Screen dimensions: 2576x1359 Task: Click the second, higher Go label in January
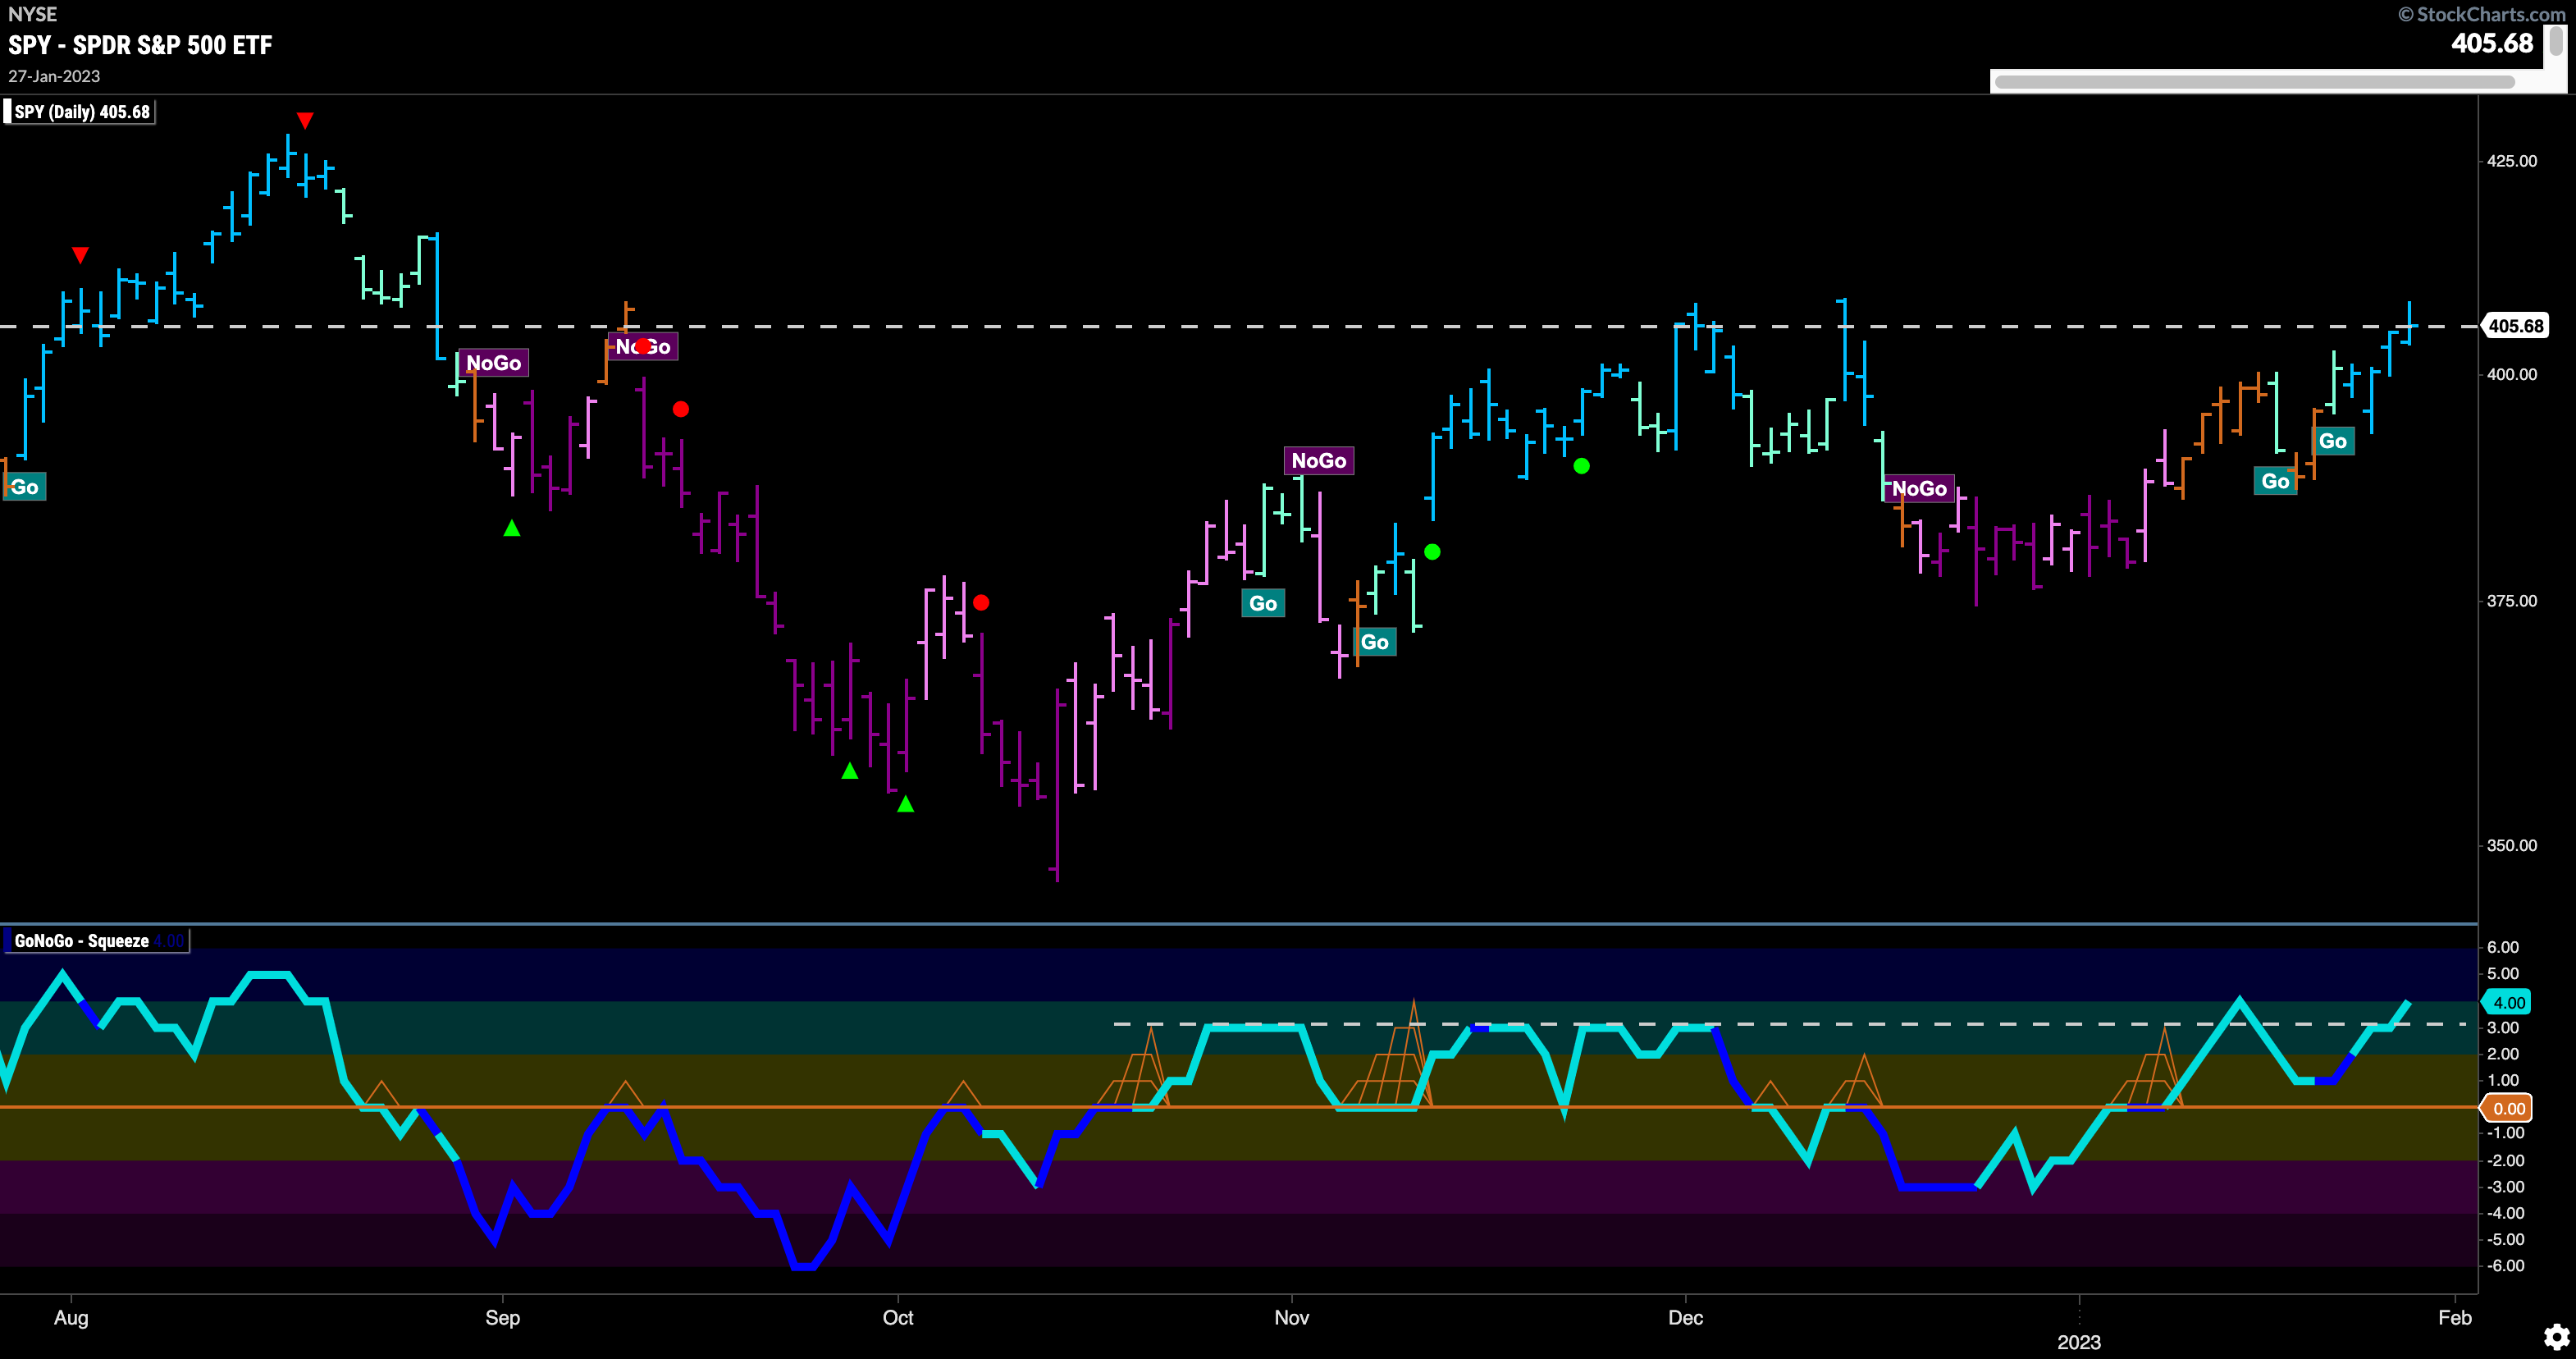(2333, 441)
